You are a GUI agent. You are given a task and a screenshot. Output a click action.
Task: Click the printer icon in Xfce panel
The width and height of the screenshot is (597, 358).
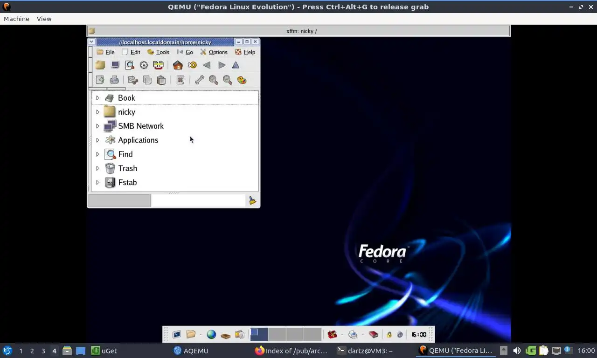pos(353,335)
